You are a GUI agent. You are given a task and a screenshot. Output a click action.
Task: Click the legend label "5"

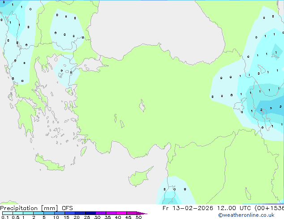tap(44, 217)
